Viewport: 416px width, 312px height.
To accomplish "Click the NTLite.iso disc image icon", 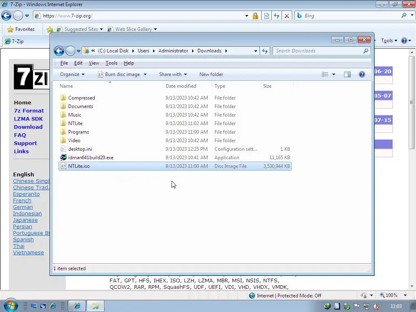I will (x=63, y=166).
